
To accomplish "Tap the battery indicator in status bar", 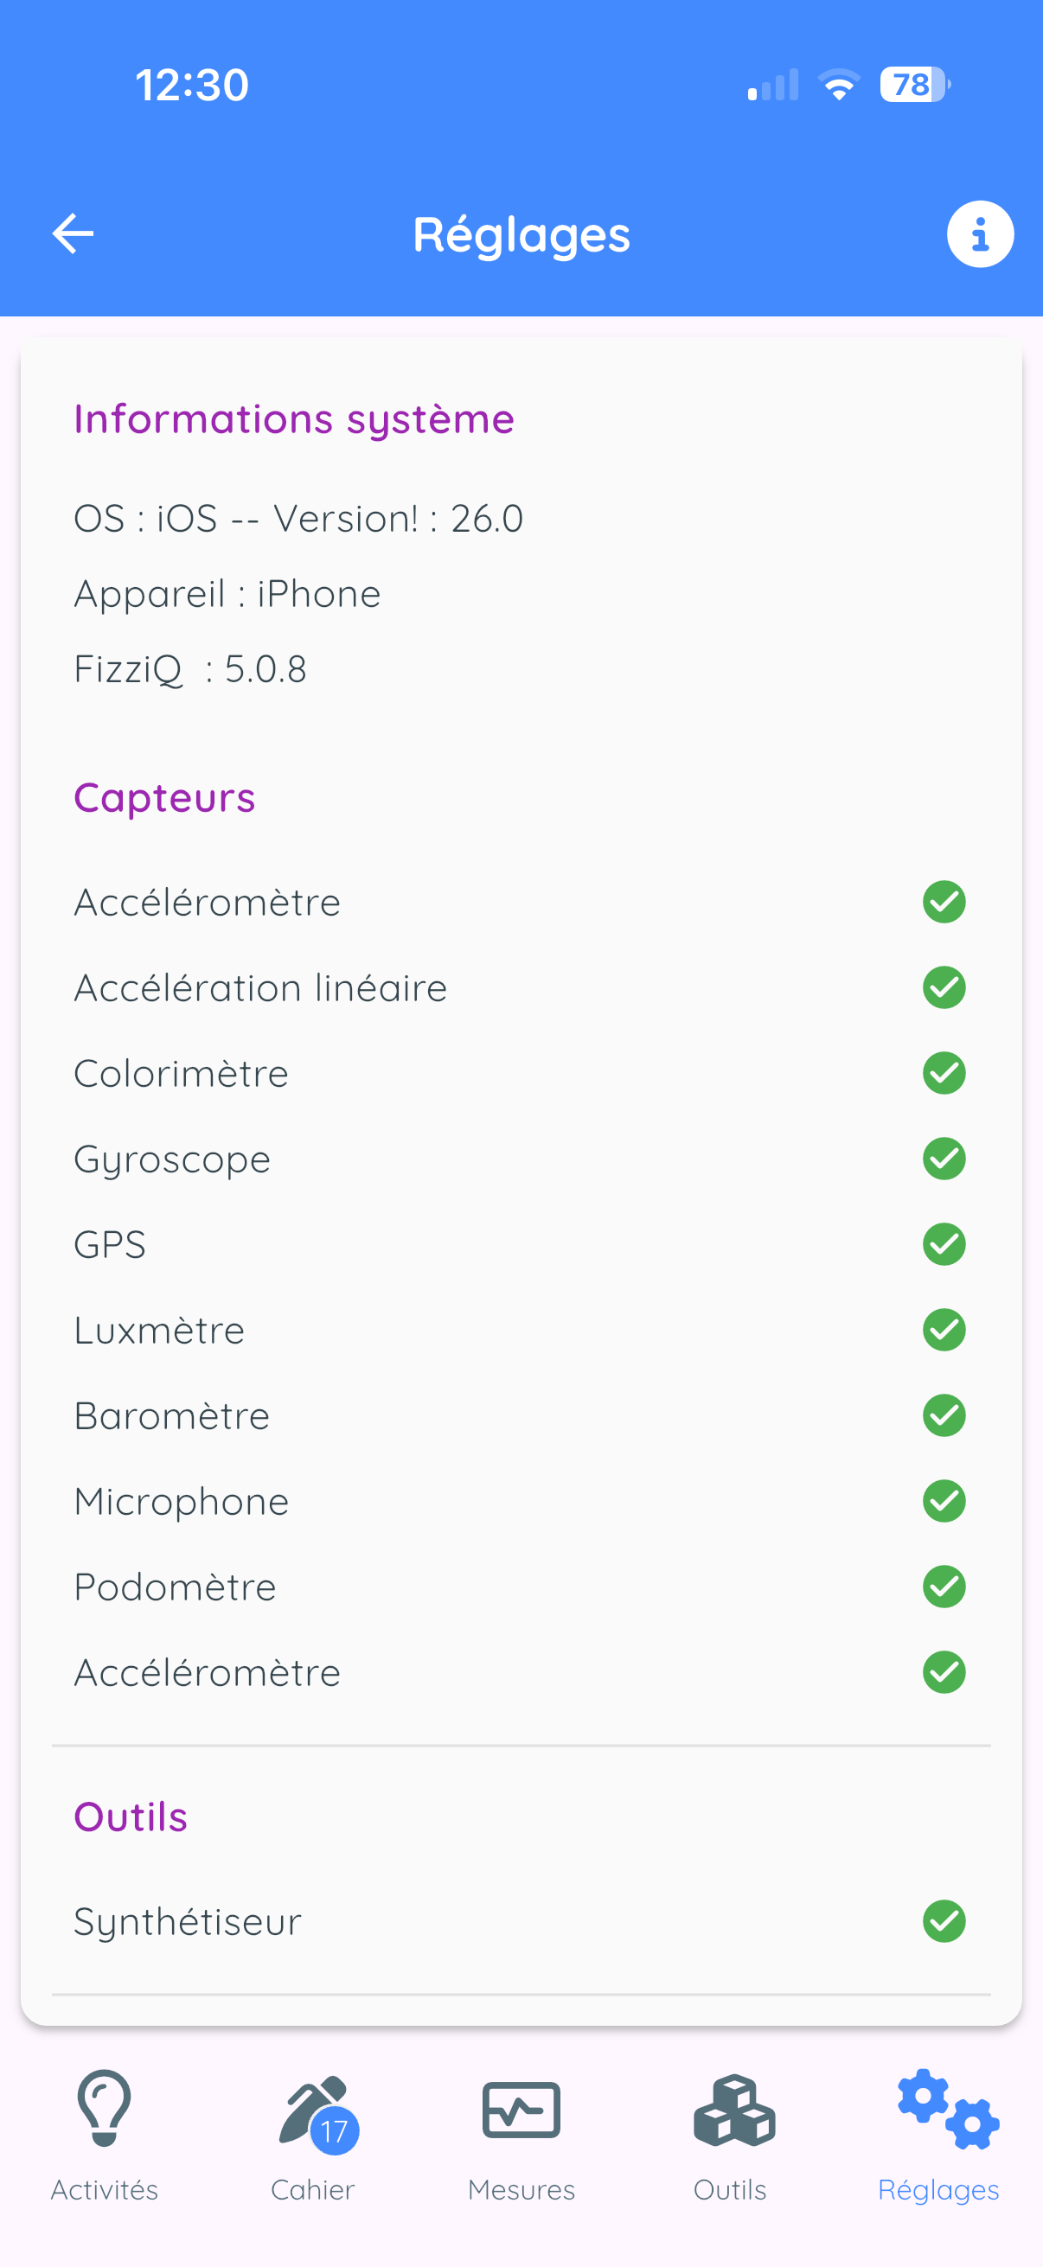I will (x=915, y=85).
